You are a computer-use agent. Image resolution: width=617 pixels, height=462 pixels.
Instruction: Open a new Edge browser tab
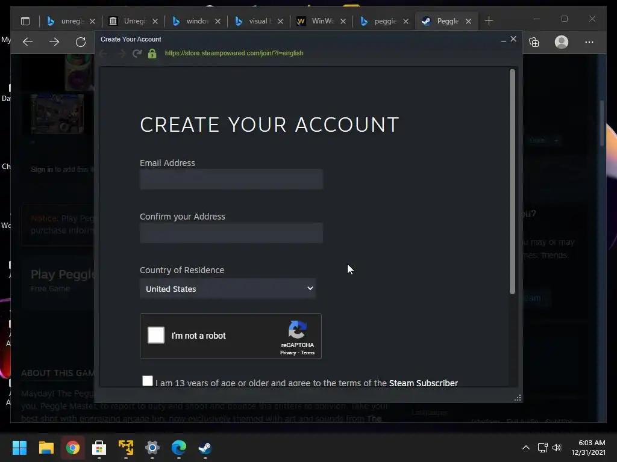pos(489,21)
